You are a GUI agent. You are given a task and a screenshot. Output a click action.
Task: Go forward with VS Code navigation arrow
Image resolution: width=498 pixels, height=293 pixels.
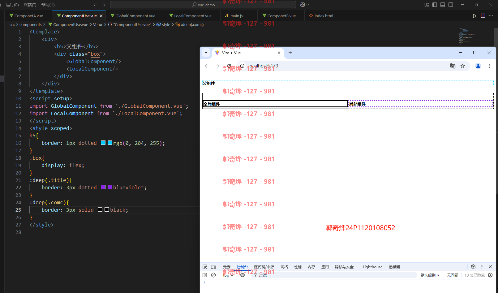pyautogui.click(x=104, y=5)
